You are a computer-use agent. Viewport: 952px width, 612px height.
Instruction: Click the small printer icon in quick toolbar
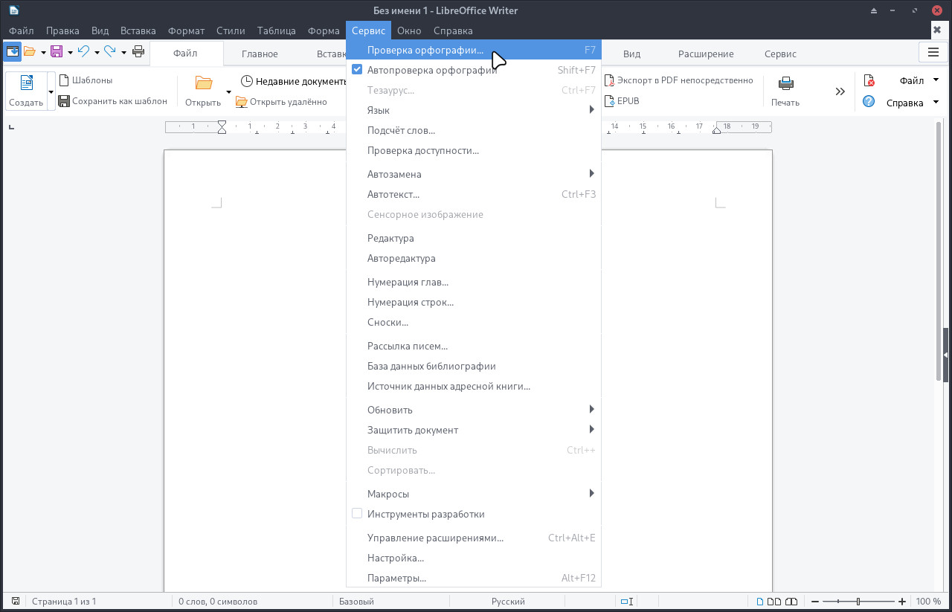[x=138, y=52]
